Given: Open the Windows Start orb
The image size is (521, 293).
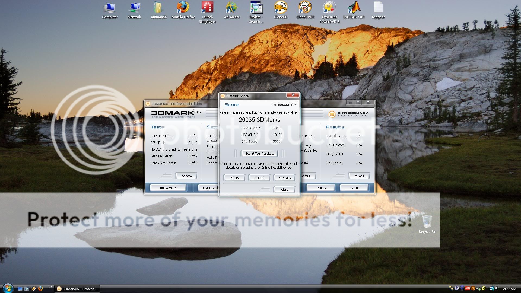Looking at the screenshot, I should coord(8,288).
